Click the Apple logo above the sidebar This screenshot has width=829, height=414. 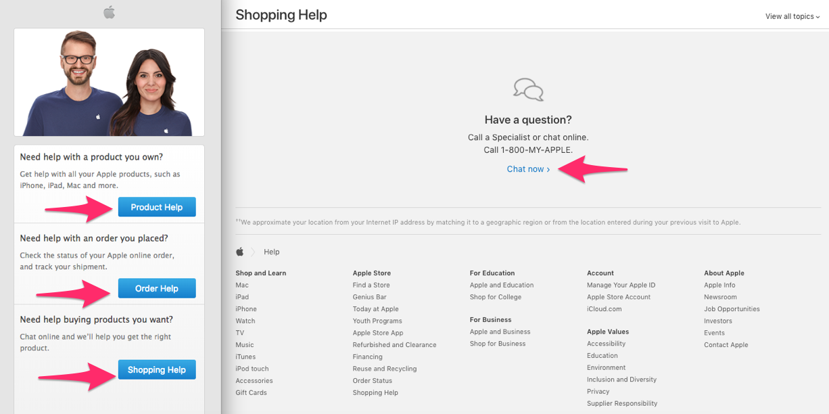pyautogui.click(x=109, y=12)
